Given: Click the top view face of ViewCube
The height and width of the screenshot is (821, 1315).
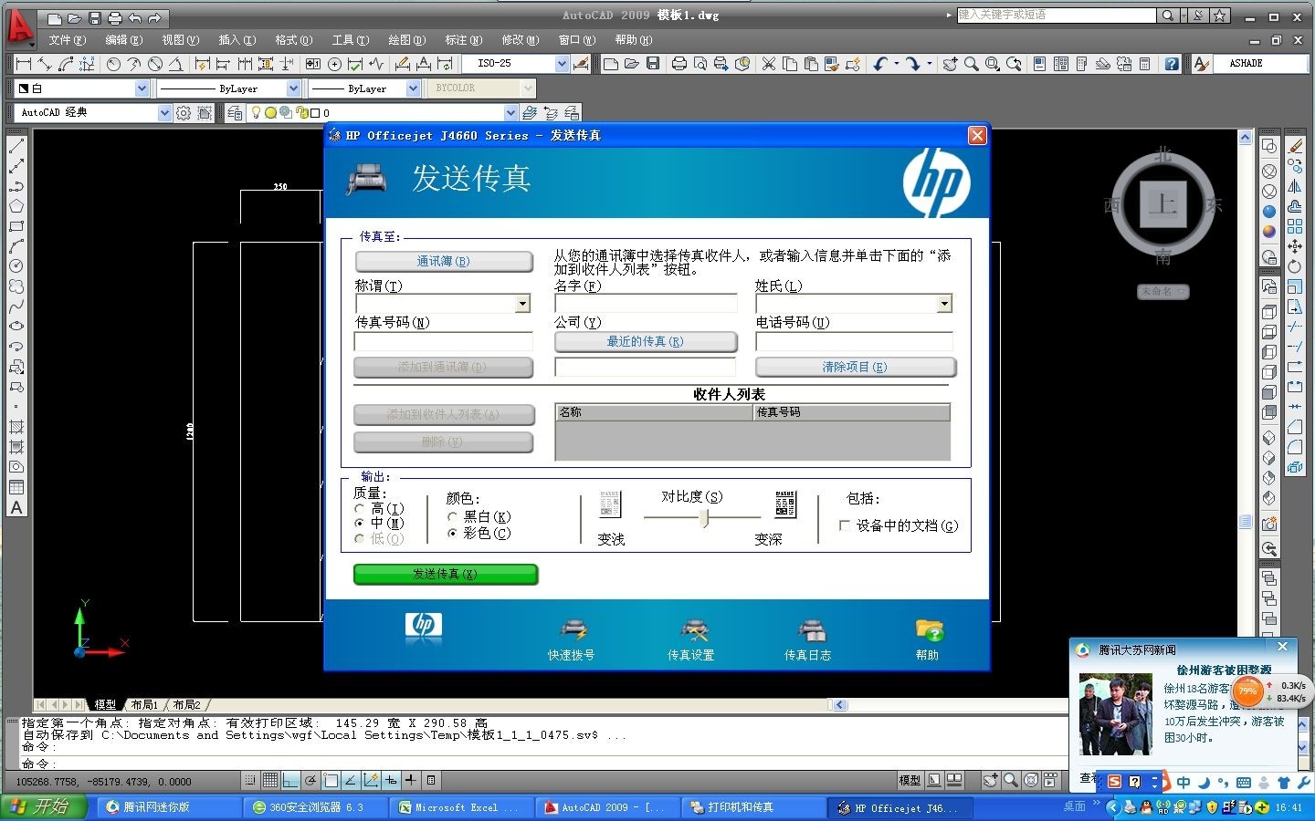Looking at the screenshot, I should click(x=1162, y=203).
